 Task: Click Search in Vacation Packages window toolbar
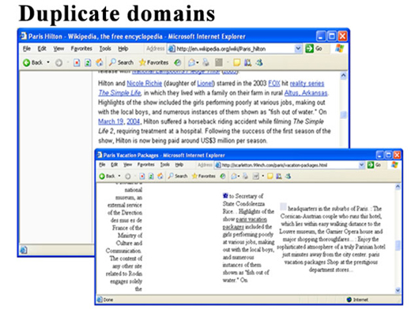[x=178, y=176]
